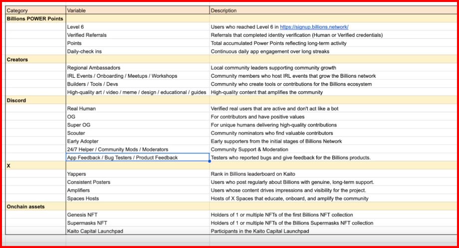This screenshot has height=248, width=459.
Task: Select the 'App Feedback / Bug Testers / Product Feedback' cell
Action: (x=138, y=157)
